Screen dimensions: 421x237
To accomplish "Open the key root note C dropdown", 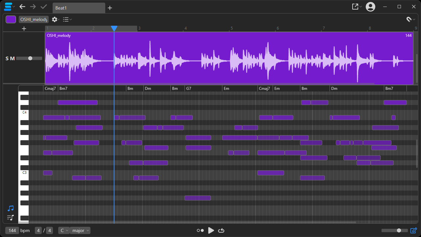I will [x=63, y=230].
